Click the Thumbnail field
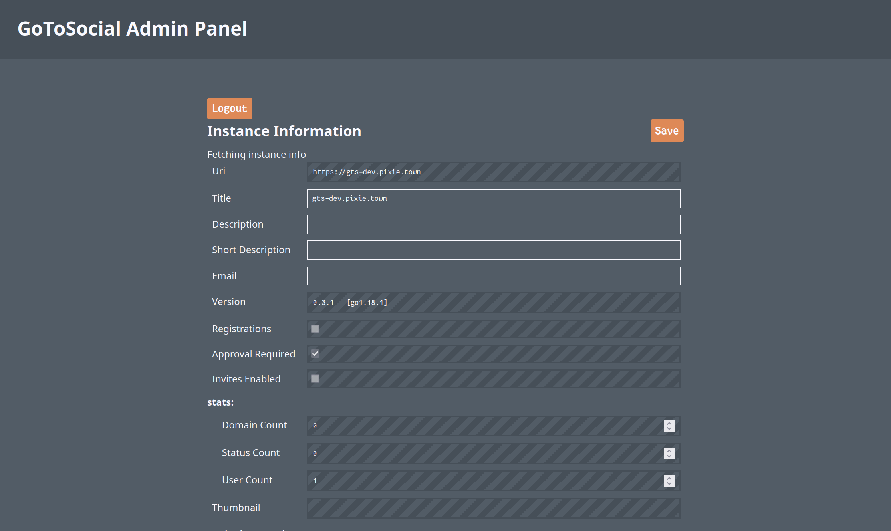 point(494,508)
